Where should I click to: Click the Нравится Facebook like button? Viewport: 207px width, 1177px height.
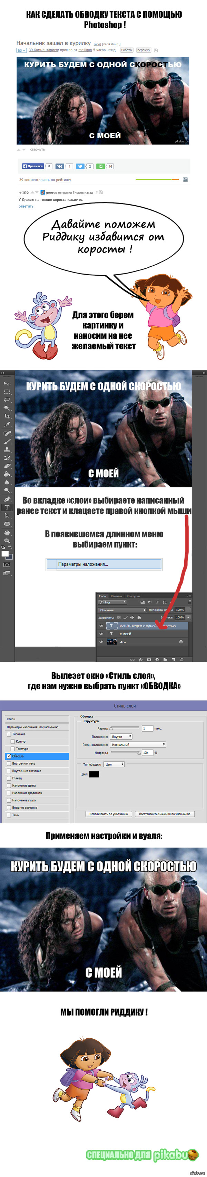point(33,166)
